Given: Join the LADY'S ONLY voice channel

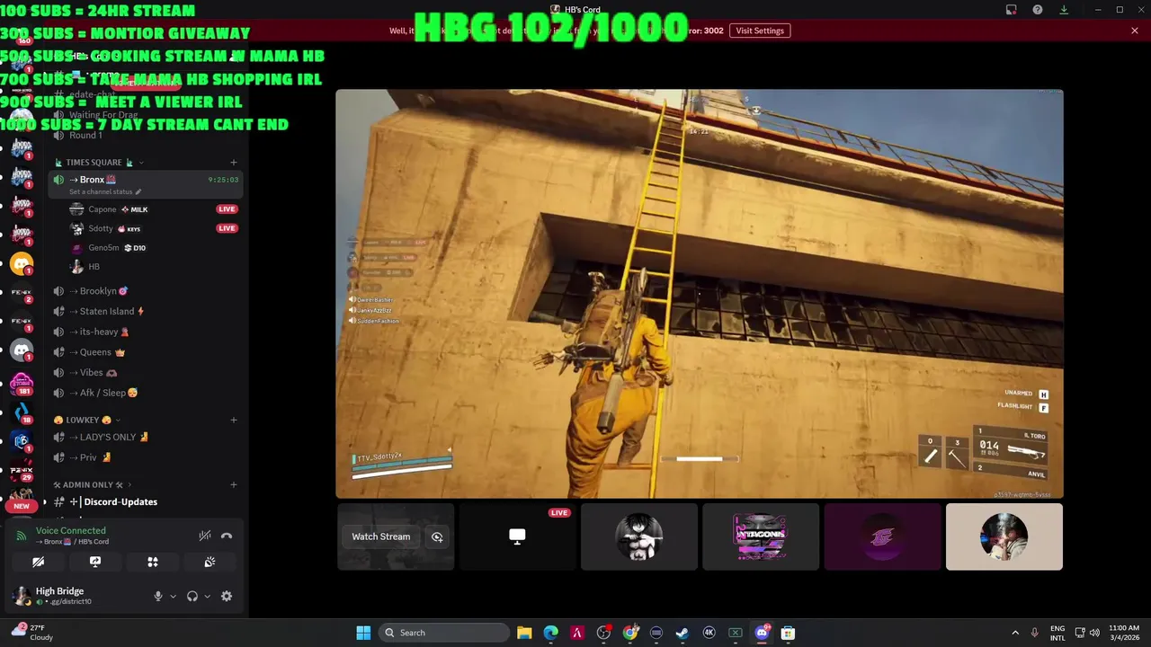Looking at the screenshot, I should point(147,437).
